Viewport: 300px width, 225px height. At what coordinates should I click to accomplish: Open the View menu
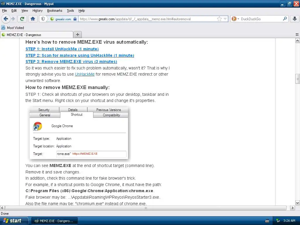tap(25, 11)
